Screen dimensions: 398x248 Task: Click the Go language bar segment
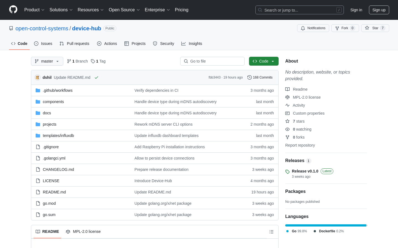[326, 225]
